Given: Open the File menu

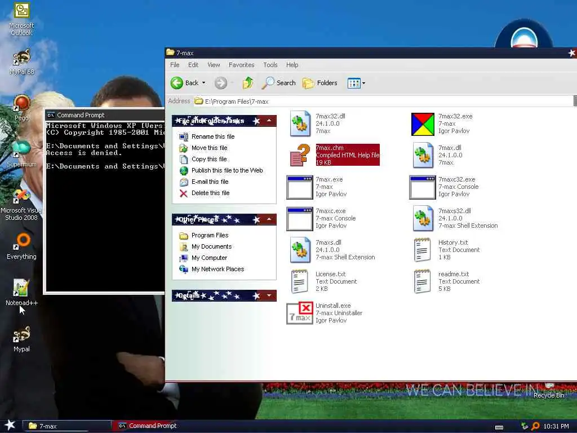Looking at the screenshot, I should click(175, 65).
